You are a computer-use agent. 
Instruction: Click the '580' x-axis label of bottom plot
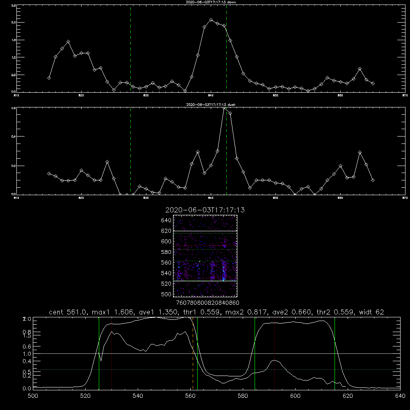pos(243,396)
